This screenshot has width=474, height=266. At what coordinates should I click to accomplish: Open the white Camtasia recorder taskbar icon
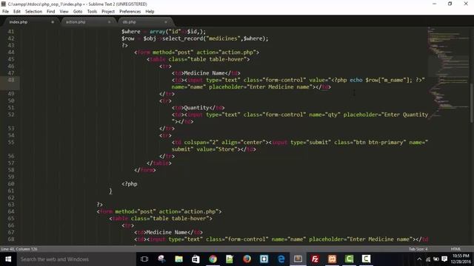(366, 259)
